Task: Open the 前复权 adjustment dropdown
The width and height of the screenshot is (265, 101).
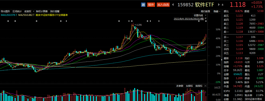Action: click(29, 11)
